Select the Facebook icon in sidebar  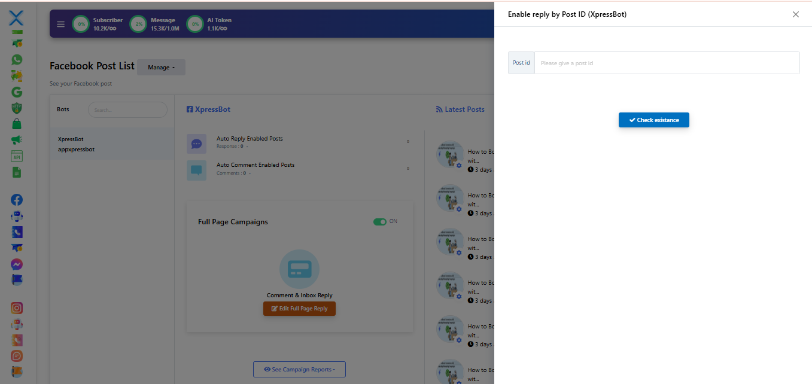tap(17, 200)
